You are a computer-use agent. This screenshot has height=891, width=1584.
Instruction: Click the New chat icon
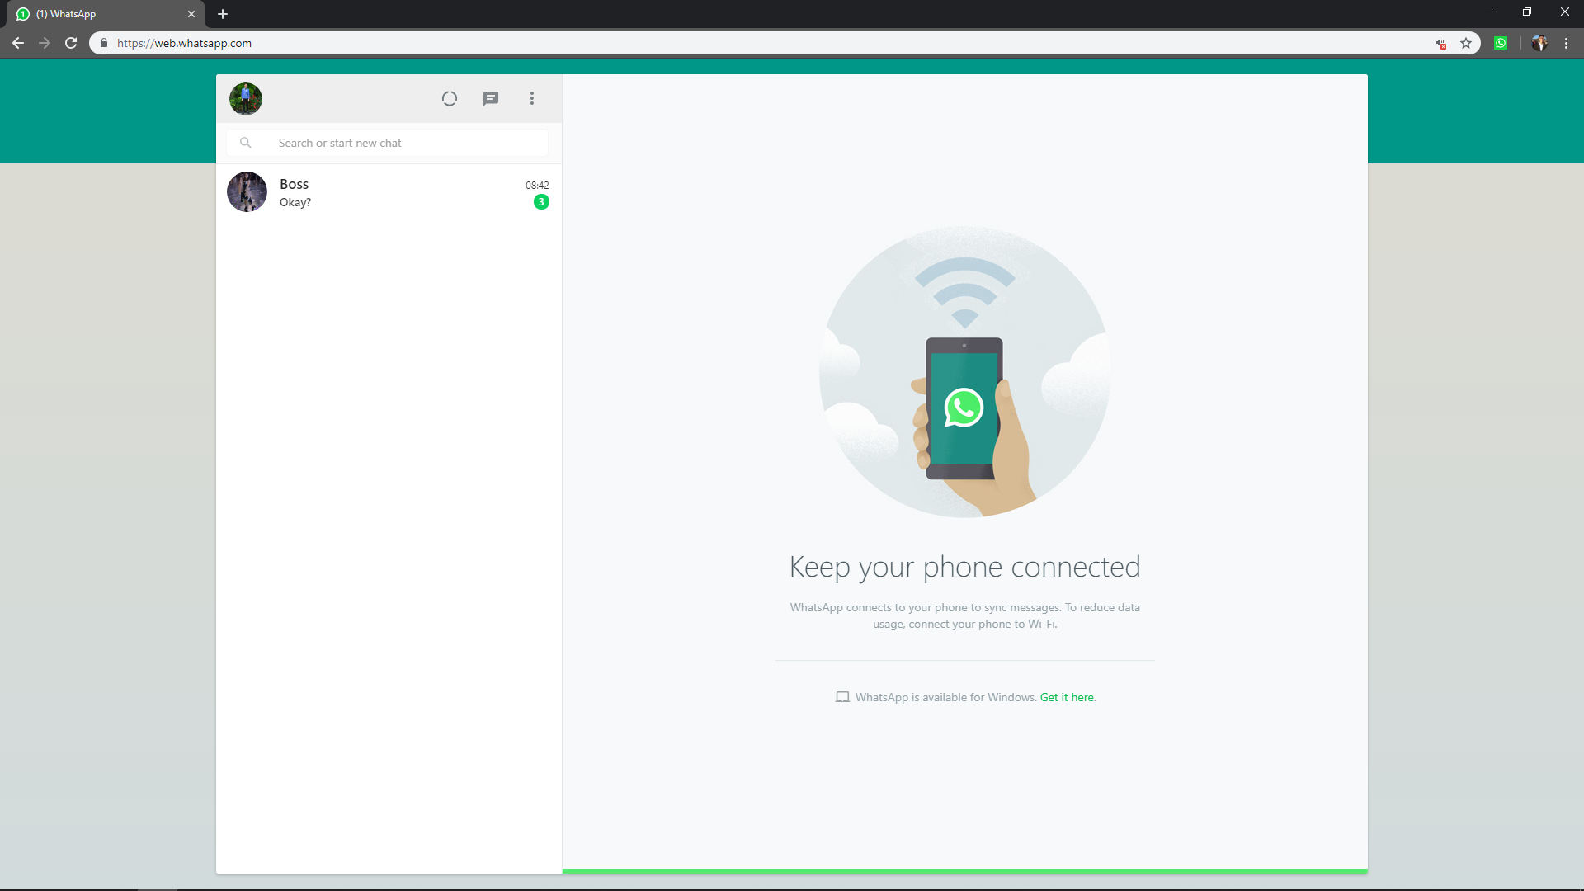(x=491, y=99)
